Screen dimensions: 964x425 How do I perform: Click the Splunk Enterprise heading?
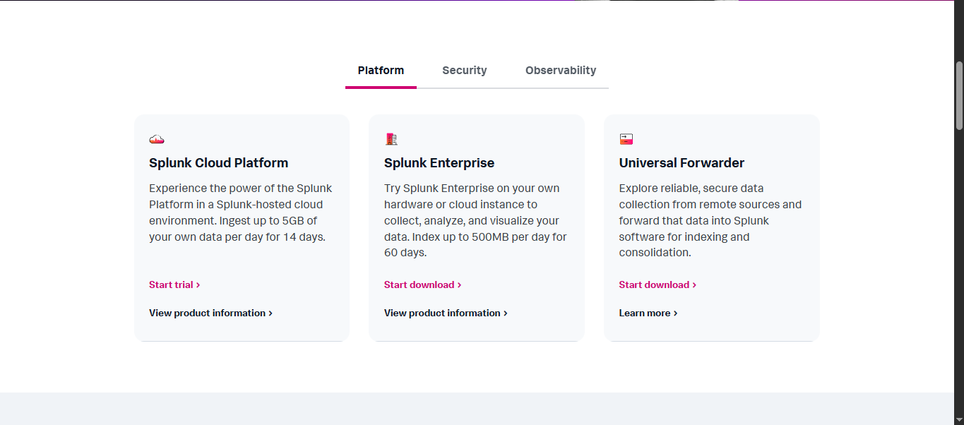click(439, 163)
